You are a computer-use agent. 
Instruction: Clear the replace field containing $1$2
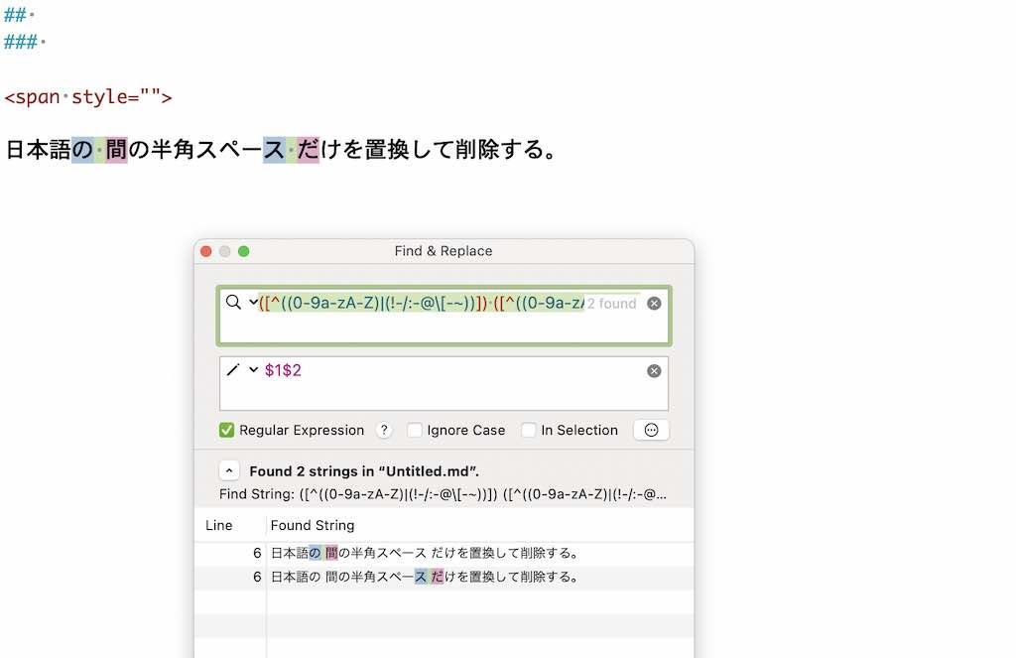[654, 371]
